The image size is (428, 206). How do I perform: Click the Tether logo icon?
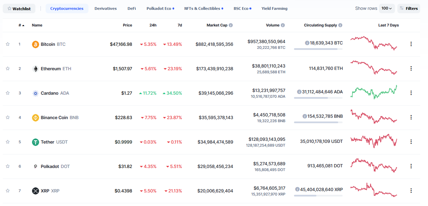35,142
